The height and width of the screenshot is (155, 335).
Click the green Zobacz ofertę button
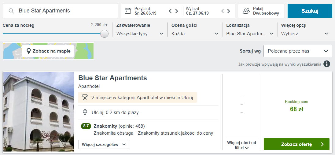pos(296,144)
